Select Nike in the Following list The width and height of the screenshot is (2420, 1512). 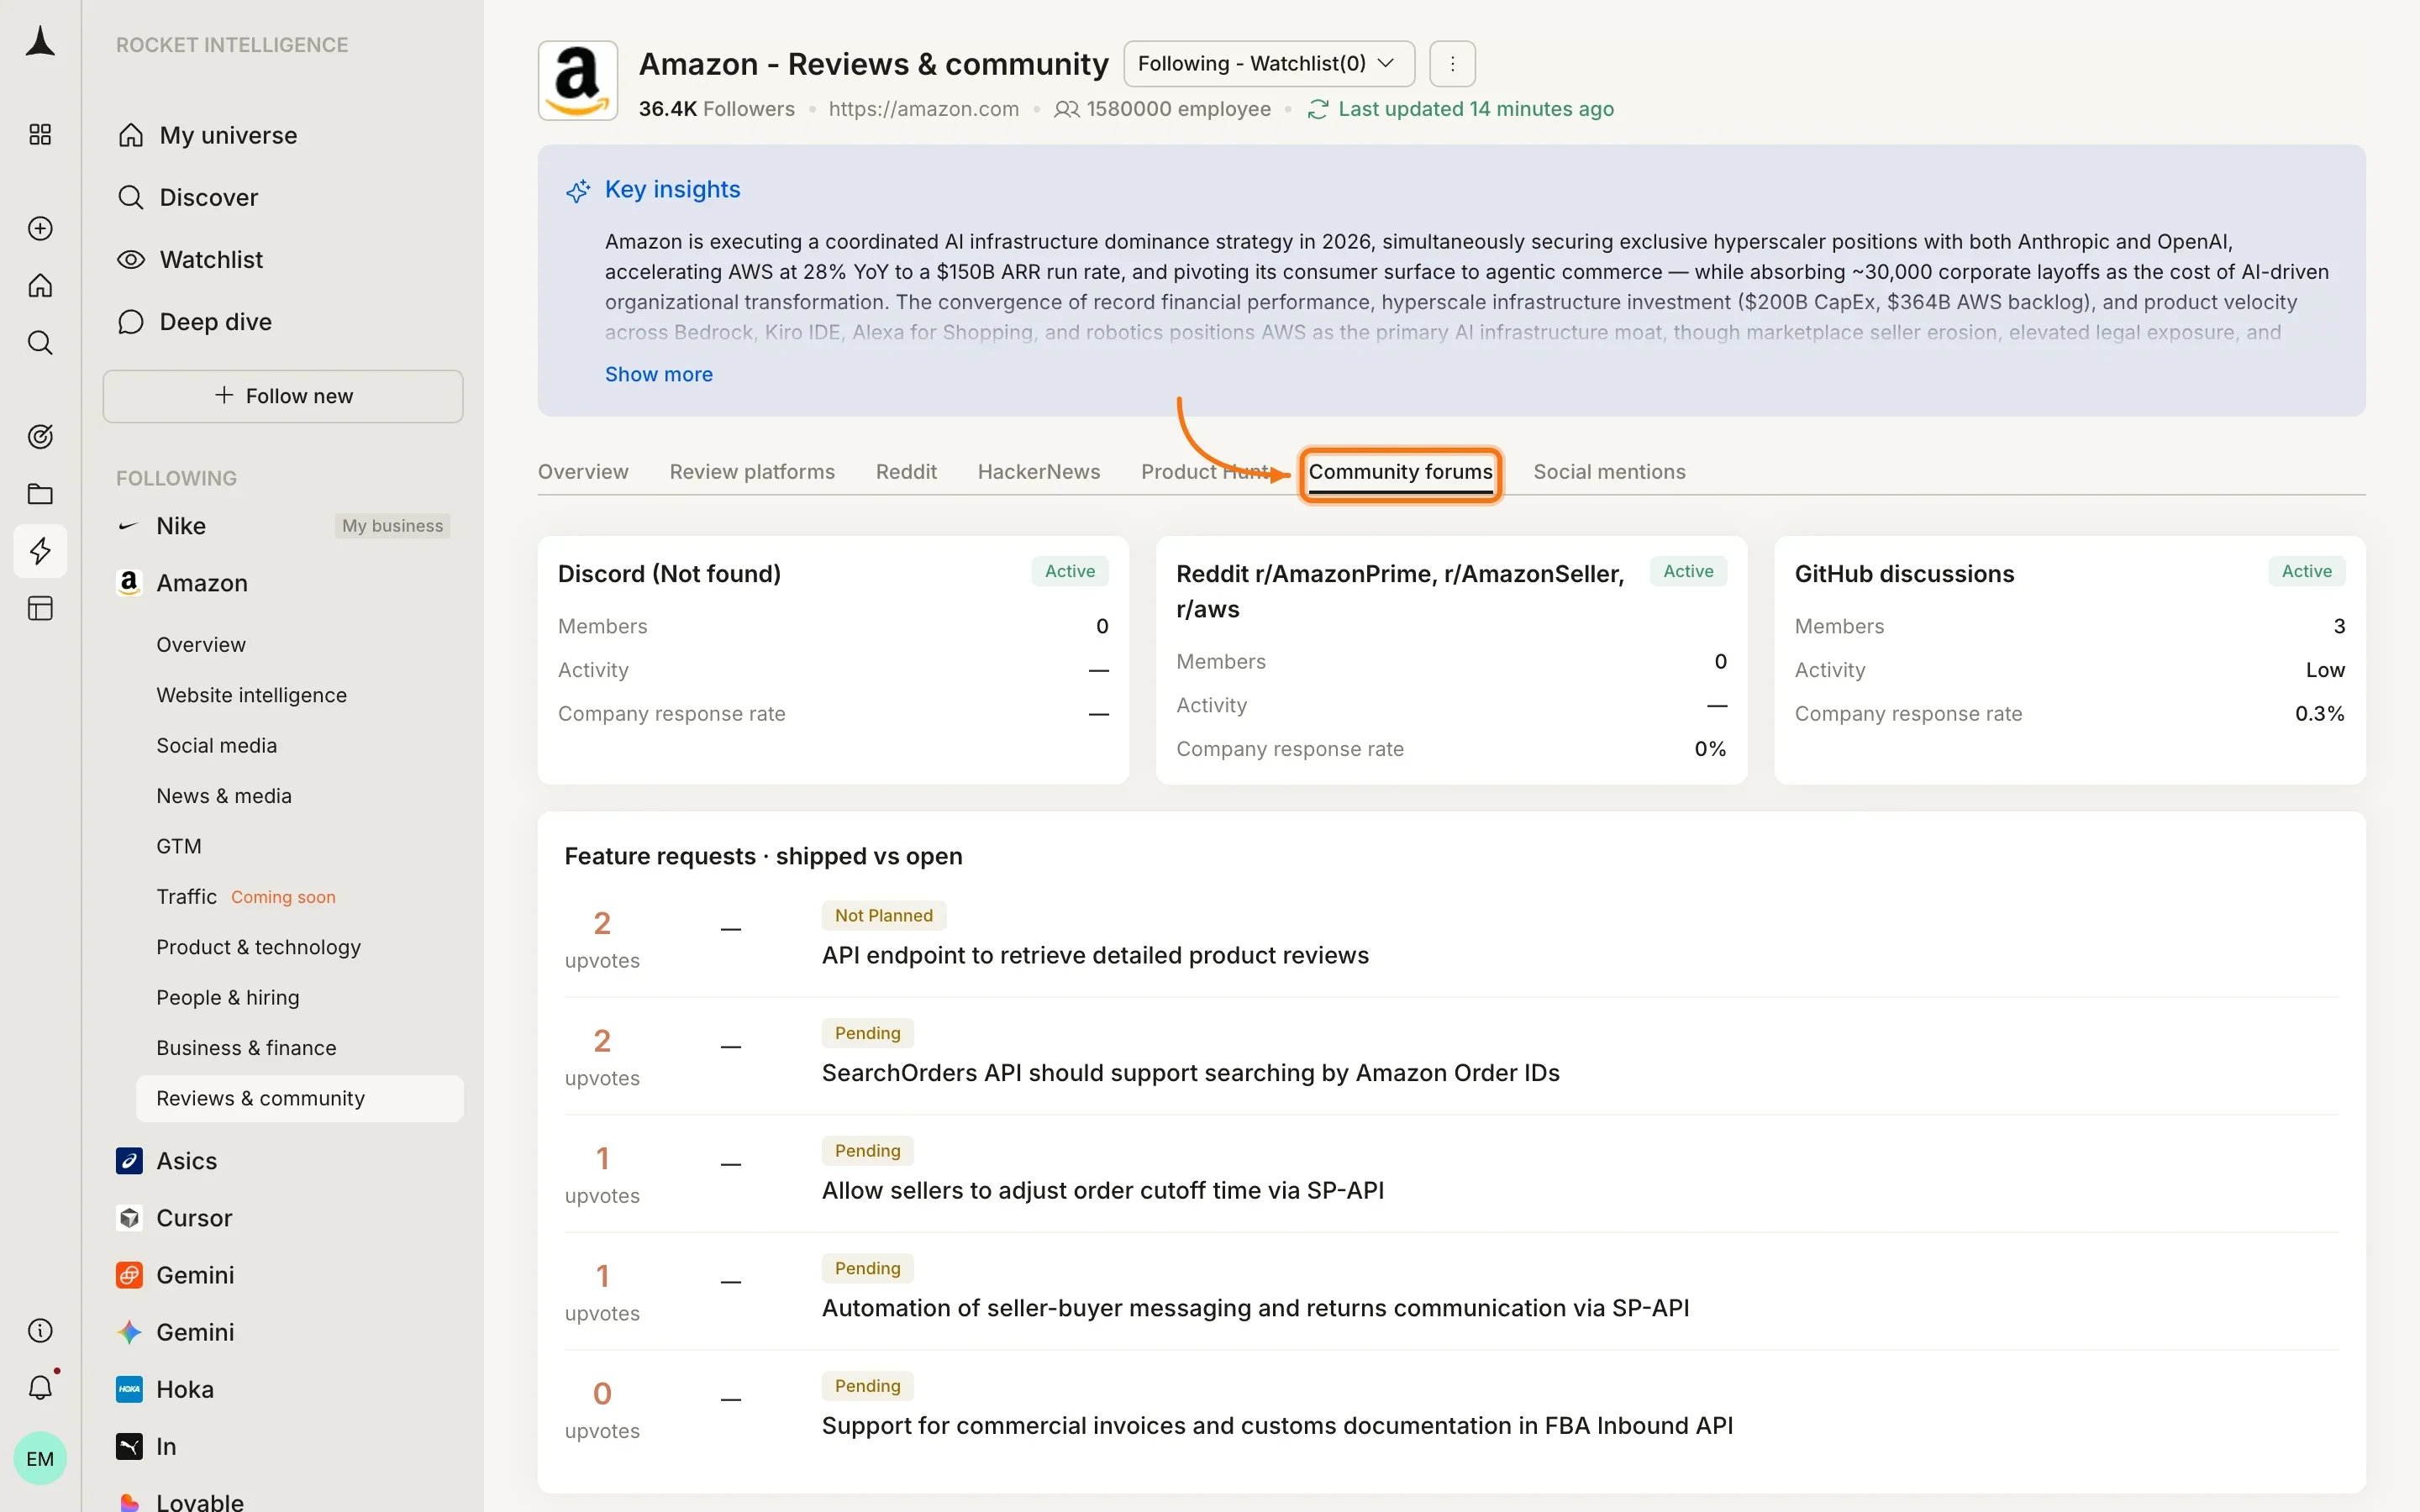tap(180, 526)
